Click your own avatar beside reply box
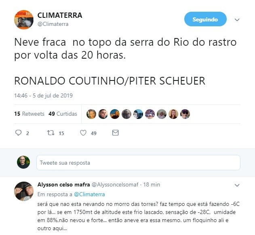This screenshot has width=255, height=235. [x=23, y=162]
